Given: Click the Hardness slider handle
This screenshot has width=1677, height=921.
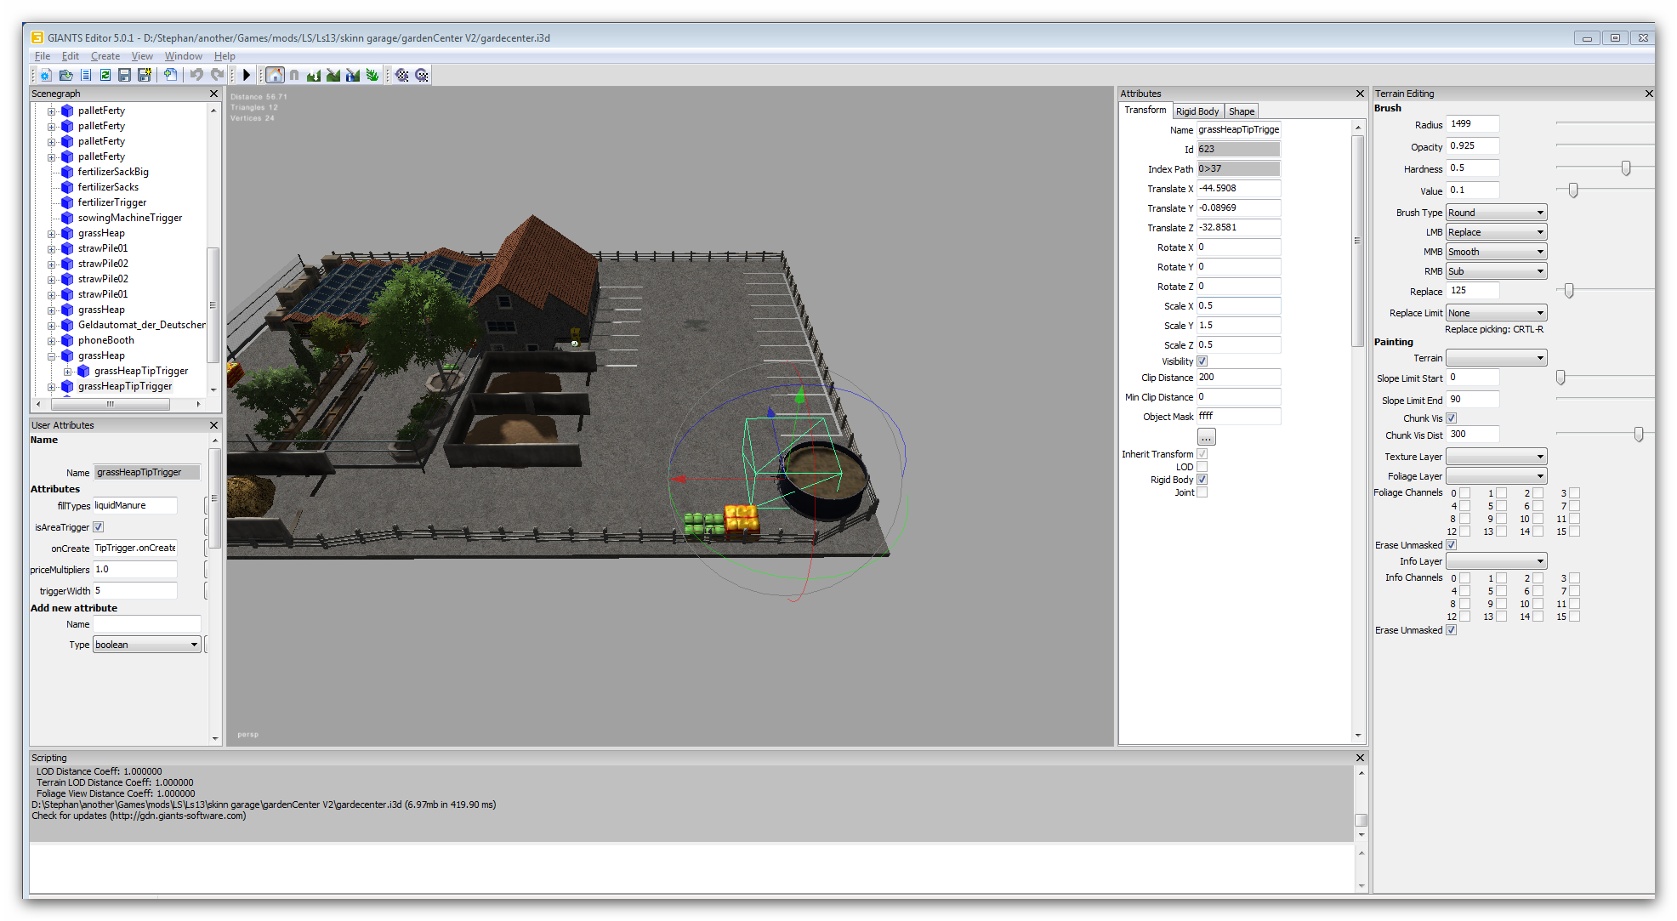Looking at the screenshot, I should click(x=1626, y=168).
